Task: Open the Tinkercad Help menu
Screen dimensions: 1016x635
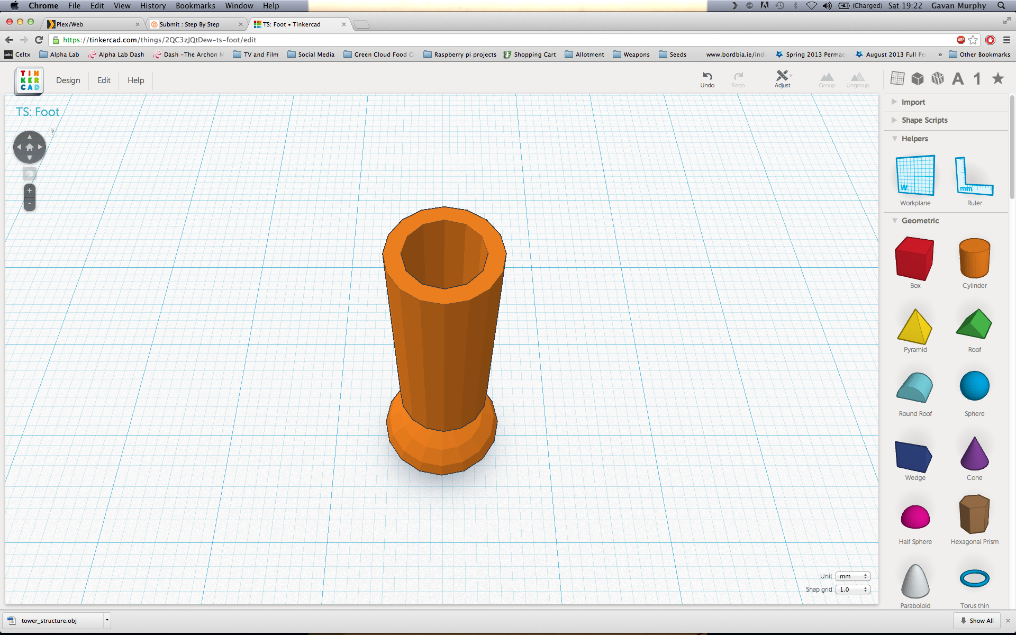Action: pos(135,80)
